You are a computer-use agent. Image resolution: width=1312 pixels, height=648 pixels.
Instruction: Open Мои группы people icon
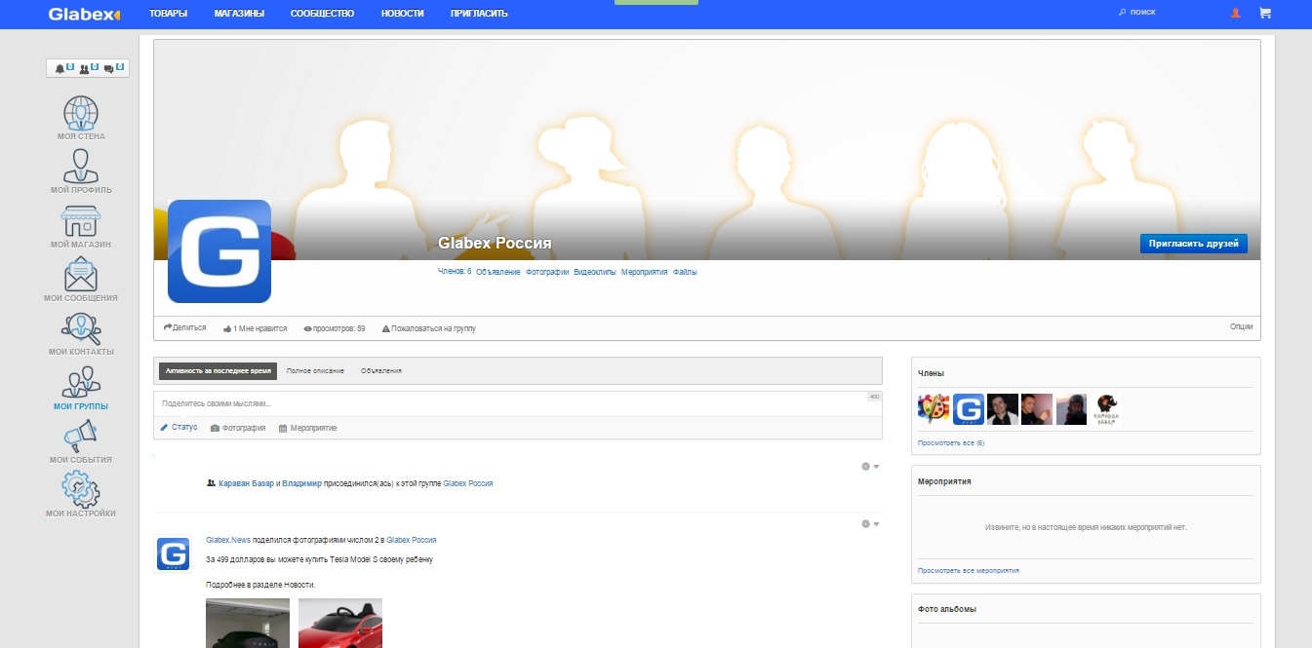pyautogui.click(x=81, y=382)
